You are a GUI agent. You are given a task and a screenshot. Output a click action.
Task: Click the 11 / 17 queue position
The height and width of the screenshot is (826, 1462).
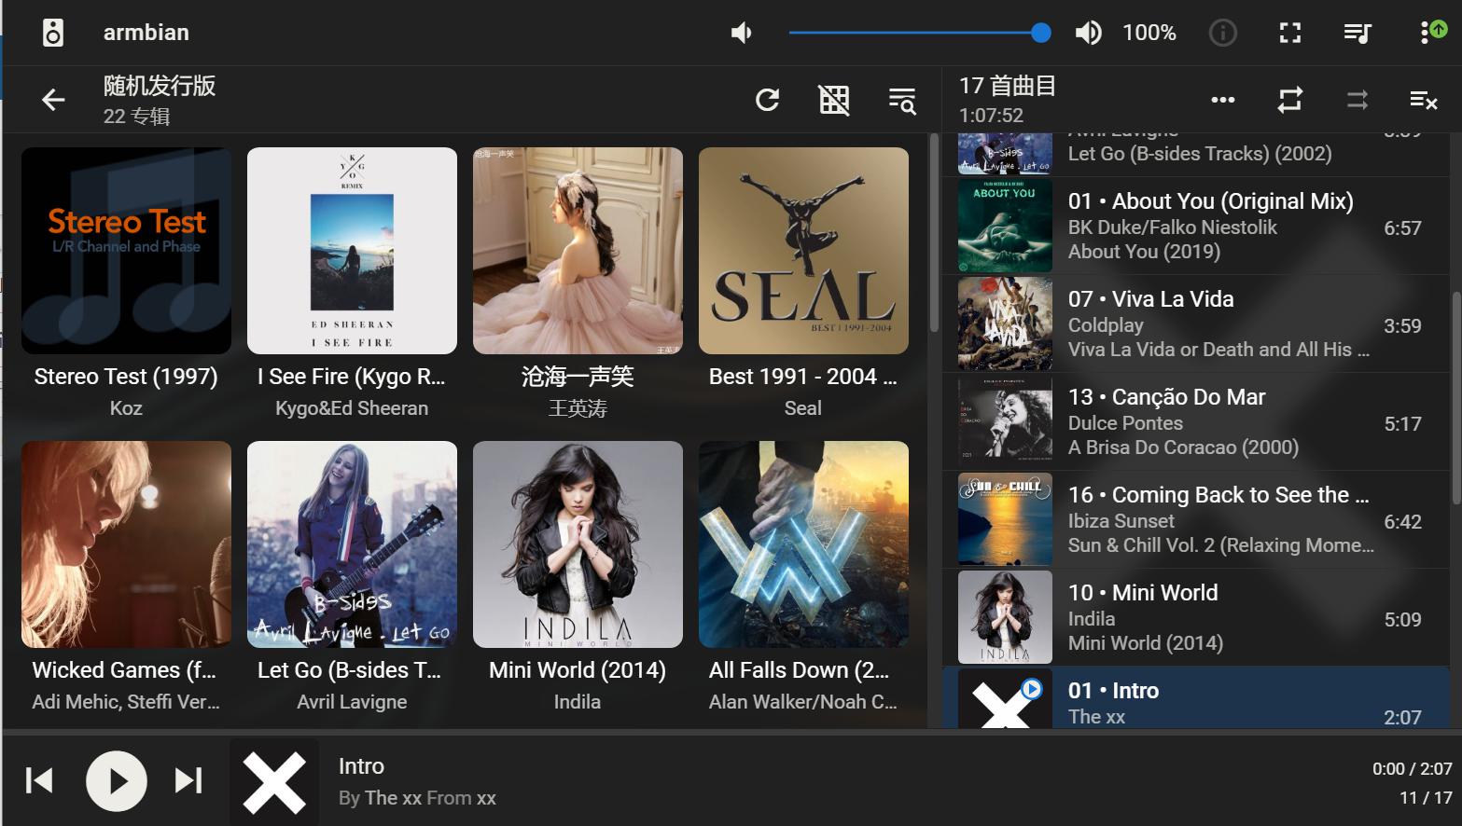(x=1426, y=798)
